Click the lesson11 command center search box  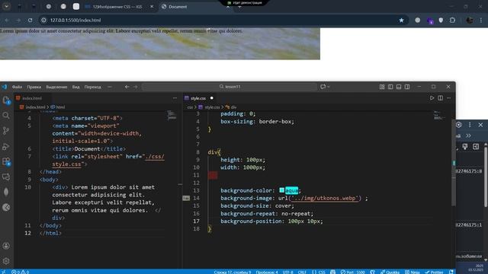230,87
